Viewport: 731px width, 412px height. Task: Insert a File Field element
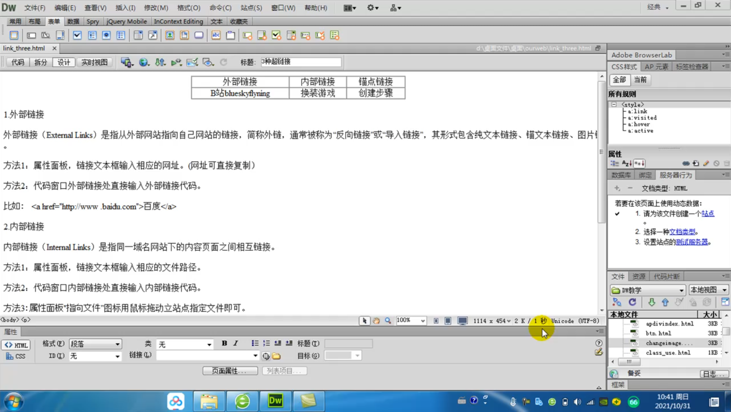[184, 35]
